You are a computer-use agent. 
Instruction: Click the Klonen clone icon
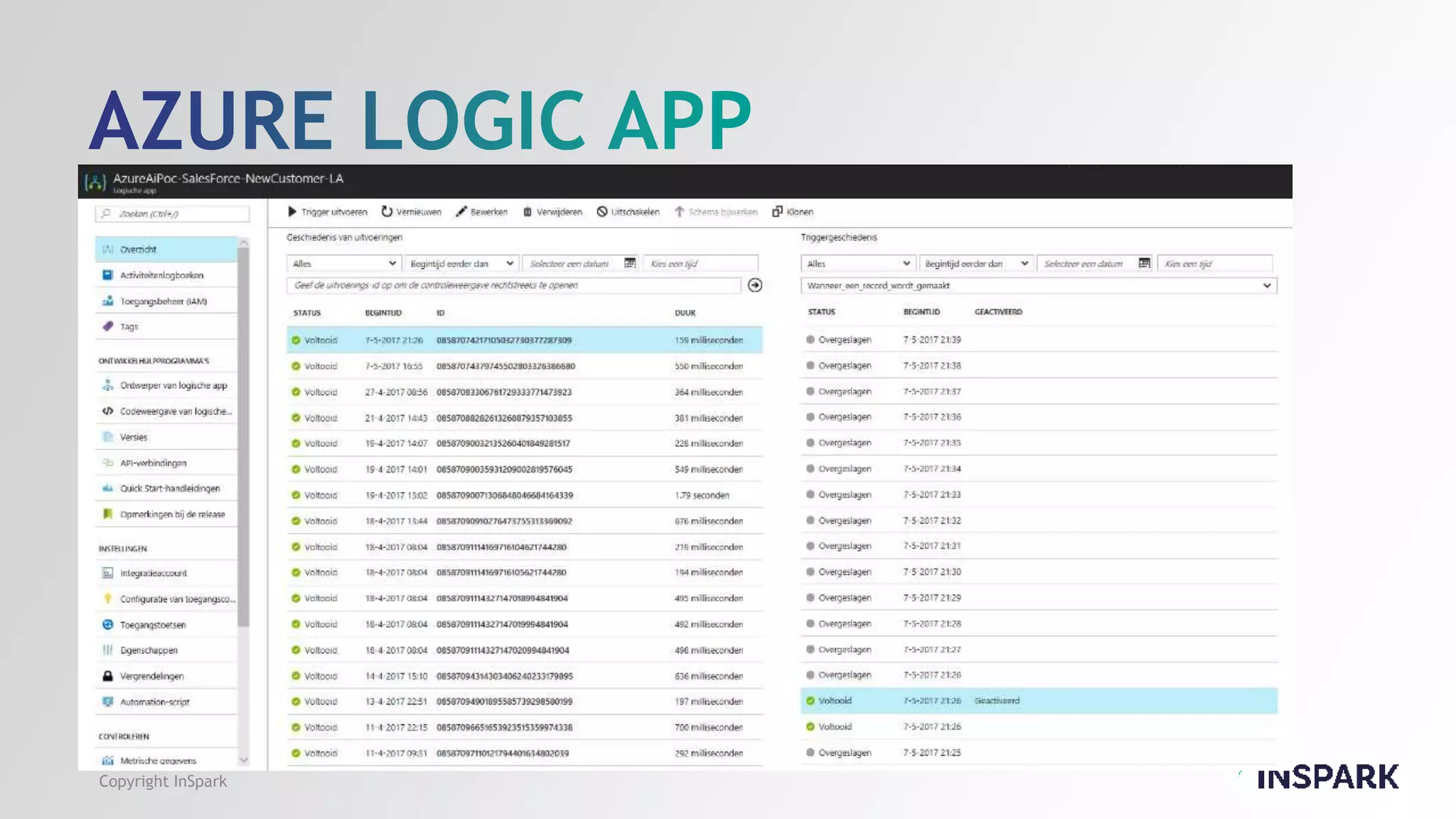(x=777, y=212)
